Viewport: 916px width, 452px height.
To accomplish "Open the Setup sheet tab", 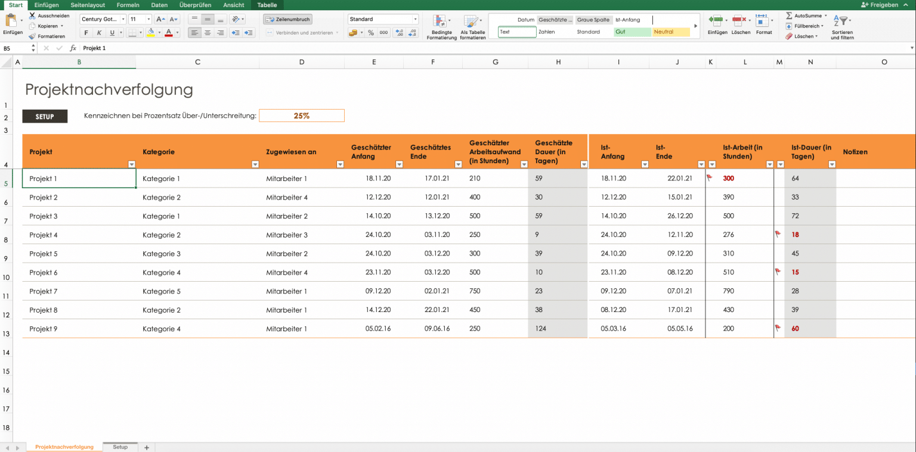I will click(120, 447).
